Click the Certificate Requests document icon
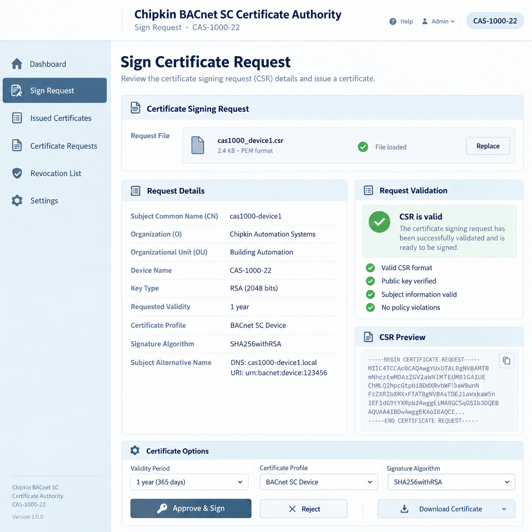This screenshot has width=532, height=532. tap(17, 146)
